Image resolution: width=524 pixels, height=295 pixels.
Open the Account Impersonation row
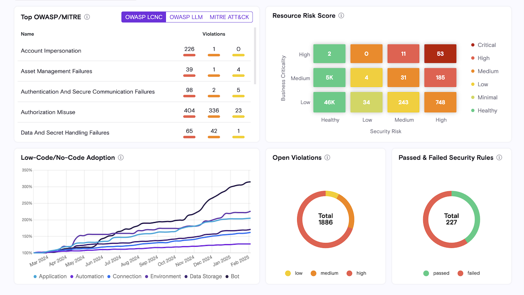click(51, 51)
